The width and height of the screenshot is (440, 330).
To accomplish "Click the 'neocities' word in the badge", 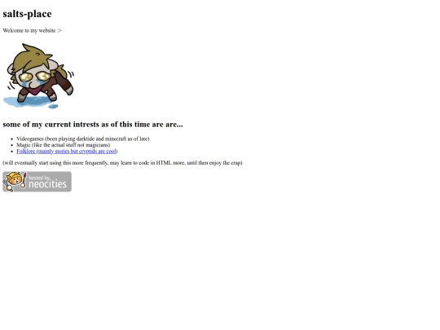I will (x=48, y=184).
